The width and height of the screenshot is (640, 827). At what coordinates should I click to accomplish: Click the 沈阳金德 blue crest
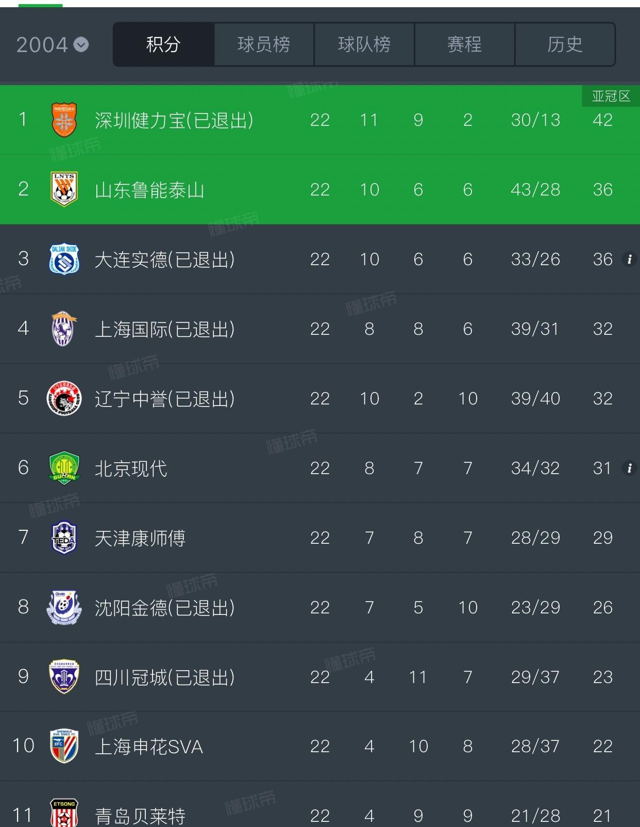pos(64,607)
